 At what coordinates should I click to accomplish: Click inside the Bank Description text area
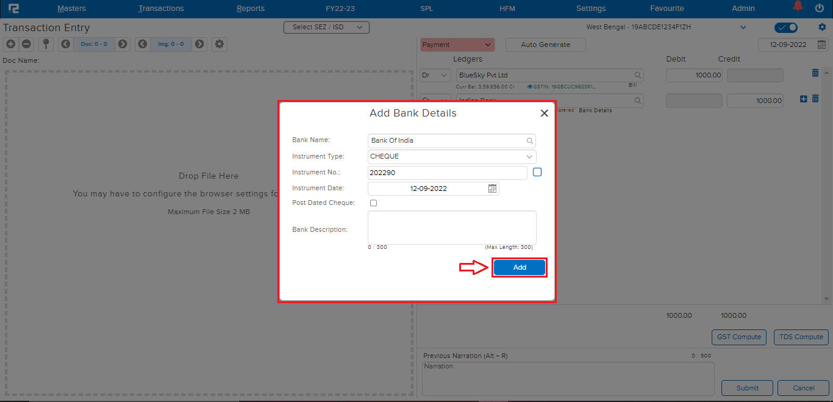tap(451, 229)
